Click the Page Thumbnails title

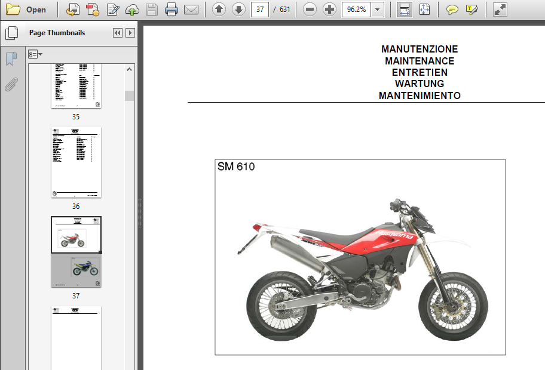(x=57, y=33)
